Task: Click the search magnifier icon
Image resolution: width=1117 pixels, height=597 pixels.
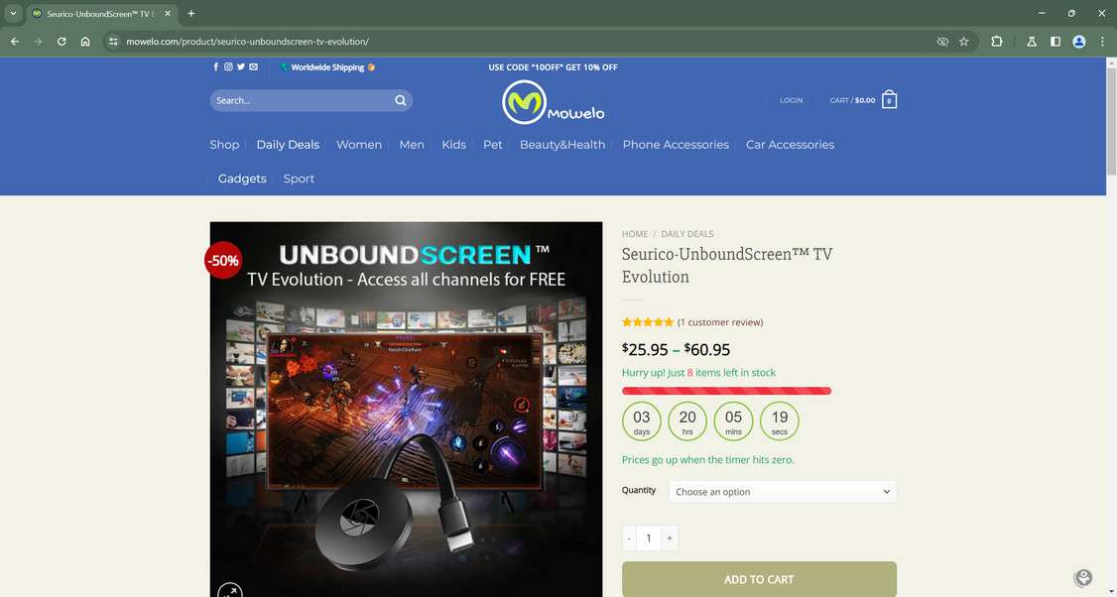Action: click(x=400, y=100)
